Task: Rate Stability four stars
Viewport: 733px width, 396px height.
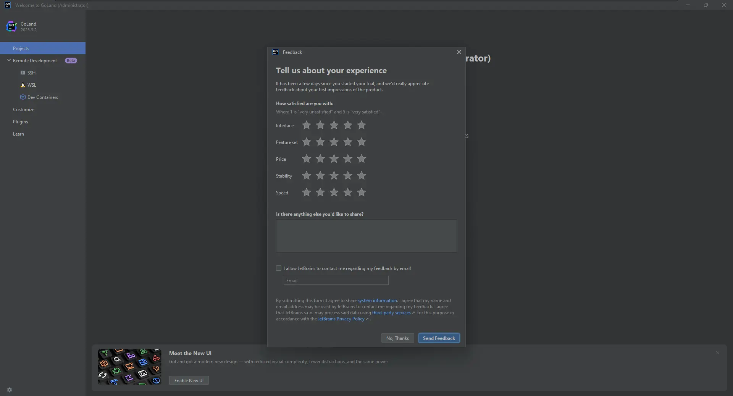Action: pyautogui.click(x=348, y=176)
